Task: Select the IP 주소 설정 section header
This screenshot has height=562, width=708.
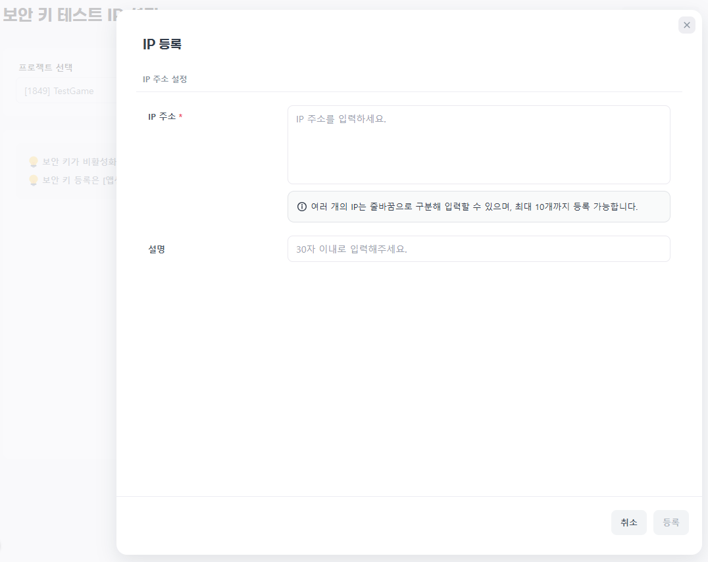Action: click(165, 79)
